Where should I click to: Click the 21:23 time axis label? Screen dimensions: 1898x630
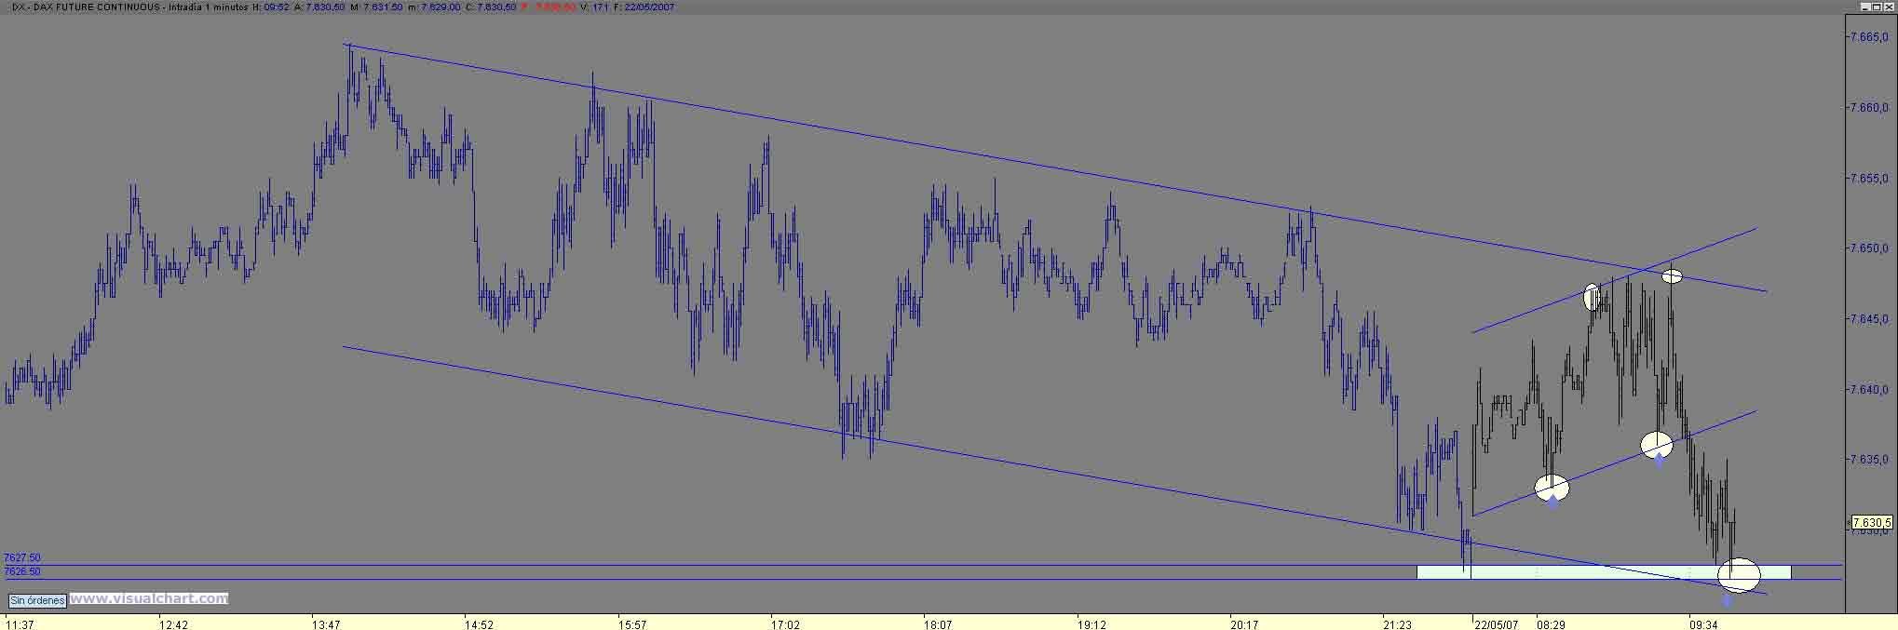[x=1398, y=624]
